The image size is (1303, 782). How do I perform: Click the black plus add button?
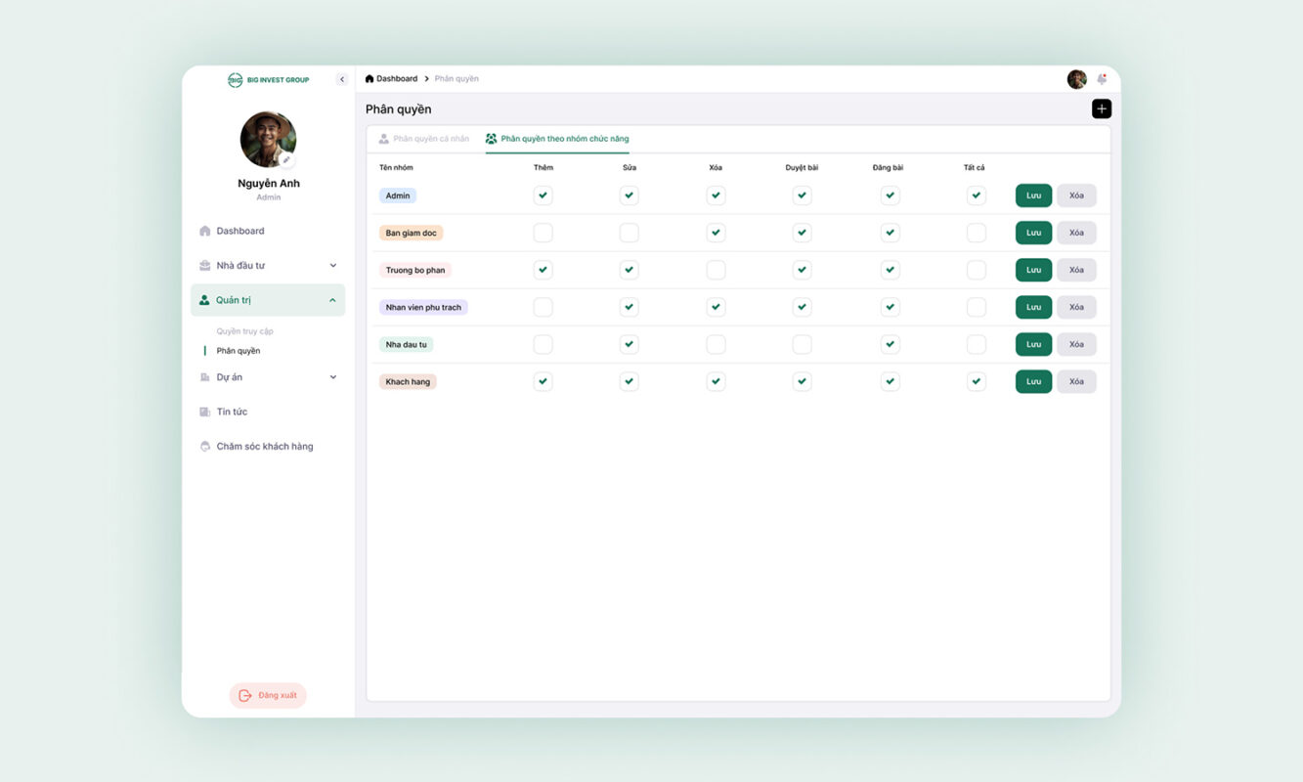tap(1101, 109)
